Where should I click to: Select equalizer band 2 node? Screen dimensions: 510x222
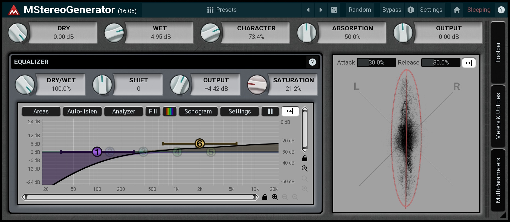coord(110,152)
